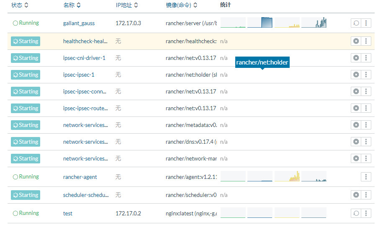Click IP address 172.17.0.3
The width and height of the screenshot is (383, 225).
[x=128, y=23]
